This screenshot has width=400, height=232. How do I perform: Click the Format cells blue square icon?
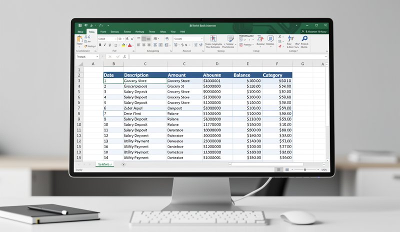point(270,38)
